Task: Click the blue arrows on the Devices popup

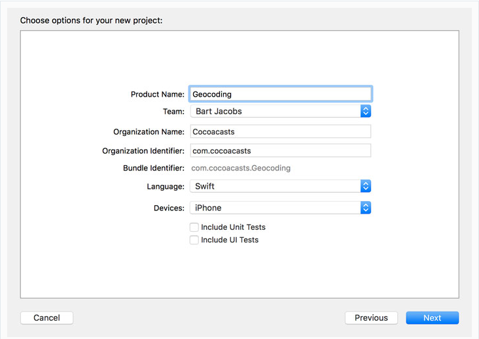Action: (366, 208)
